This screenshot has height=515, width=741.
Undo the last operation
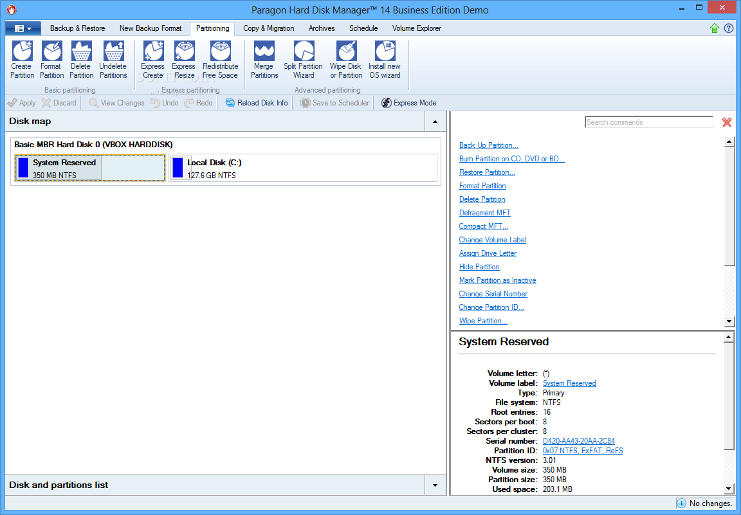[x=165, y=102]
